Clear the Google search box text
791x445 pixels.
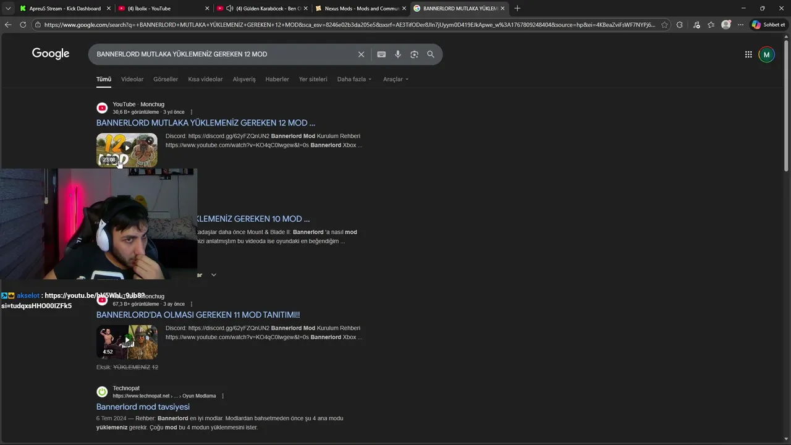(362, 54)
